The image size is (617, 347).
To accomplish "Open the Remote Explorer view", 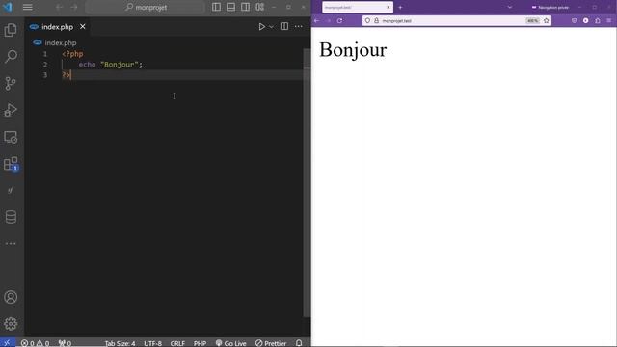I will (11, 137).
